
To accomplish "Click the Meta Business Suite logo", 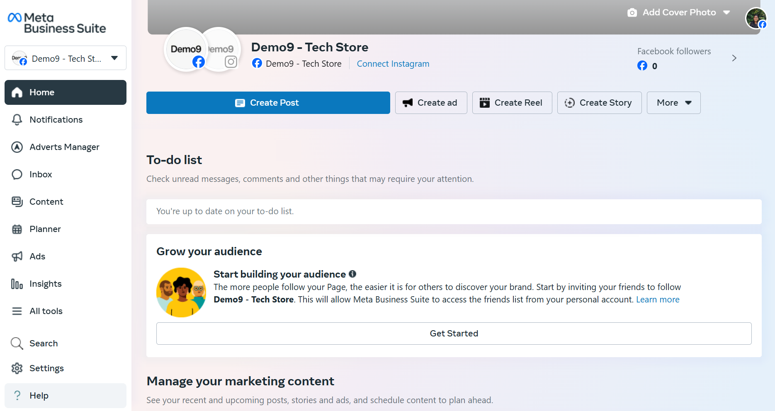I will click(57, 23).
